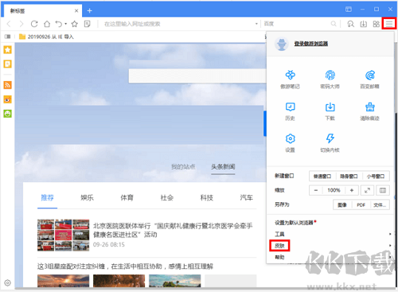Open 百变邮箱 from the menu grid

coord(369,80)
